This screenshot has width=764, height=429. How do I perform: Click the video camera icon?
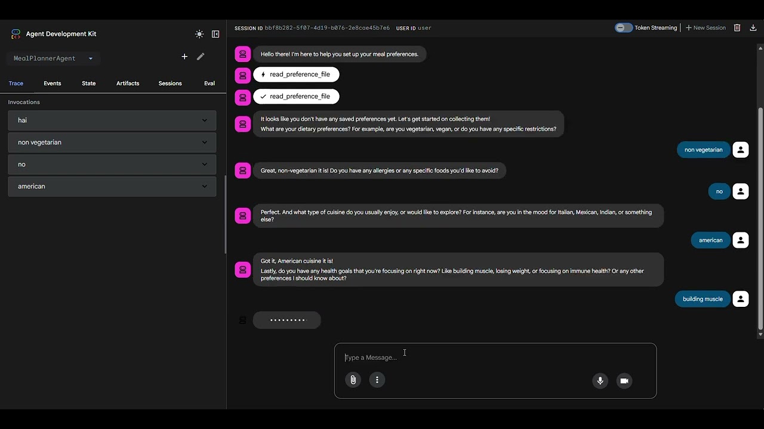coord(624,381)
